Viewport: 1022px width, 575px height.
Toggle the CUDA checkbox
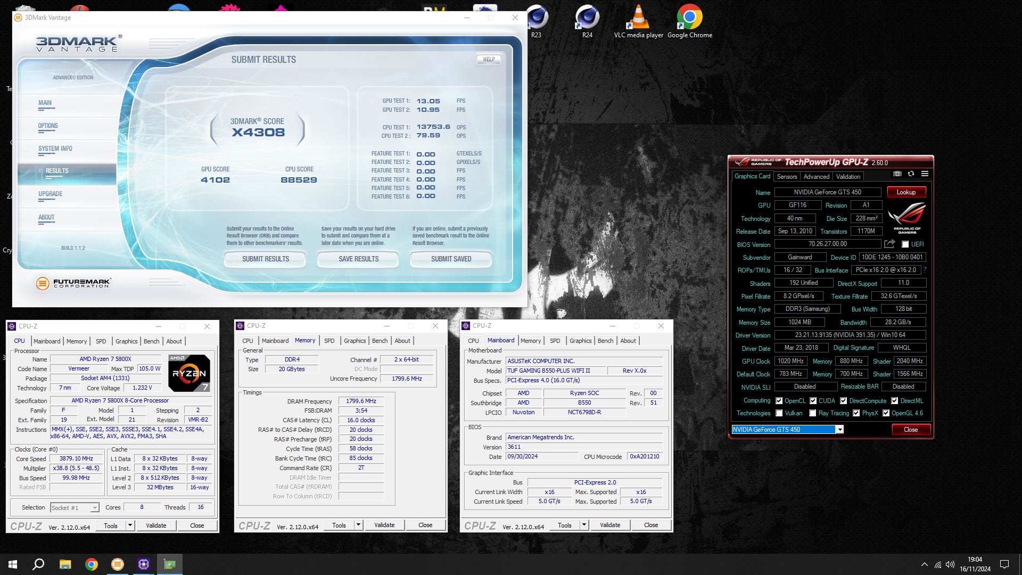pyautogui.click(x=813, y=401)
